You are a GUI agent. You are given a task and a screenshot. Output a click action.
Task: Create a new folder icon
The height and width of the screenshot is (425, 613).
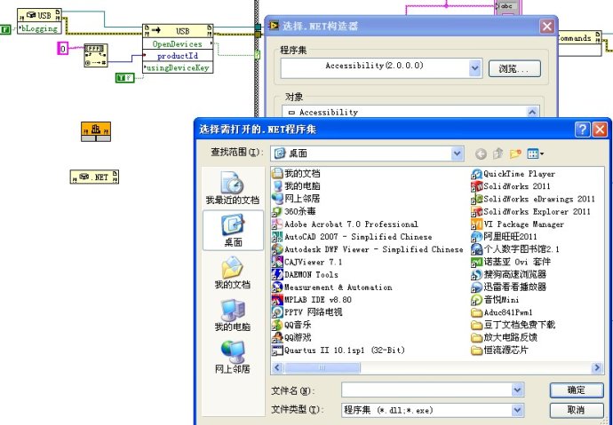(x=515, y=153)
